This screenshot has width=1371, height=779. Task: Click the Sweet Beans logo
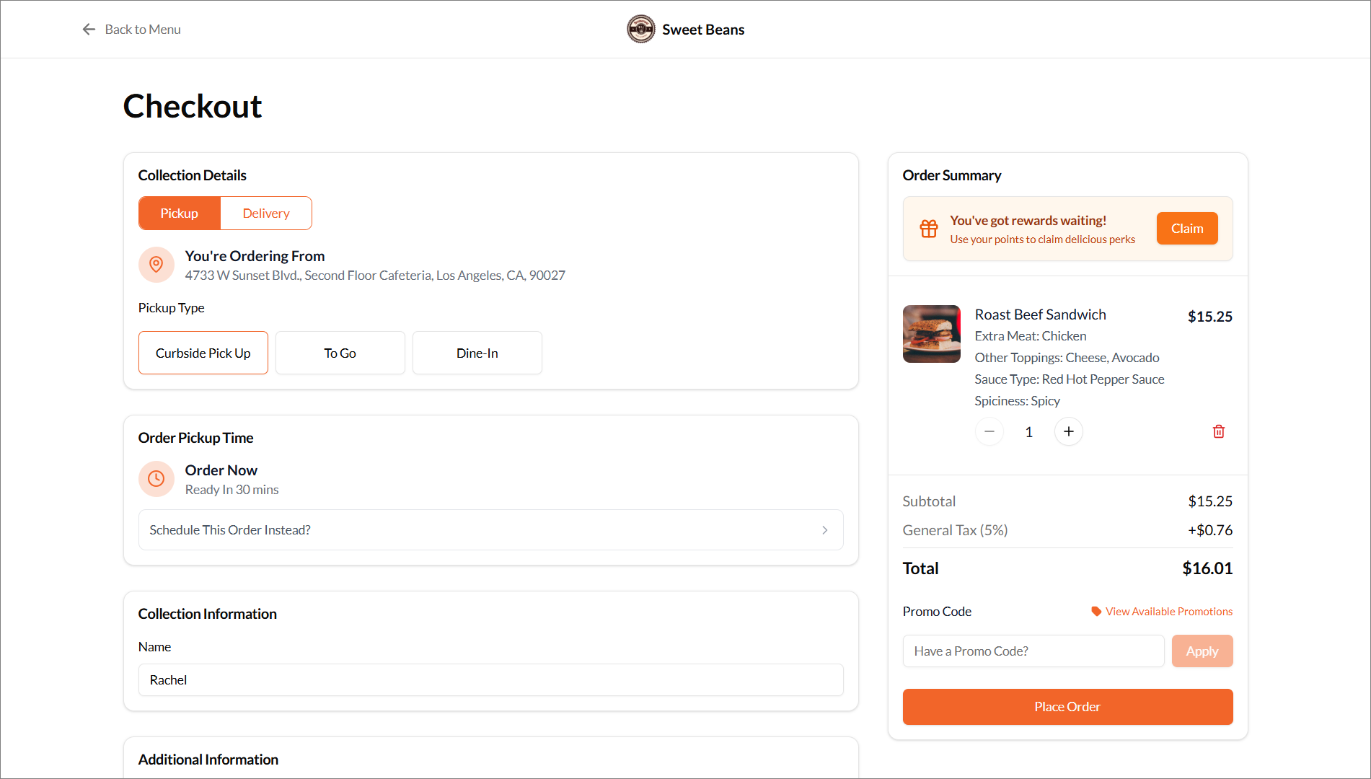(640, 30)
